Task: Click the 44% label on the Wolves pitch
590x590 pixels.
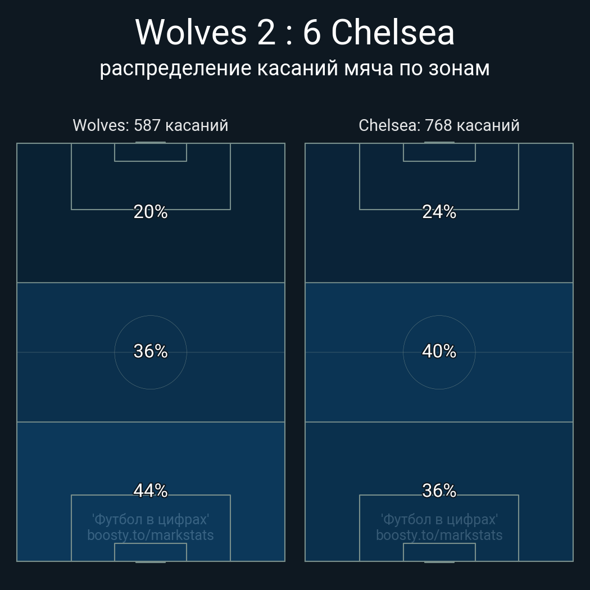Action: click(x=151, y=491)
